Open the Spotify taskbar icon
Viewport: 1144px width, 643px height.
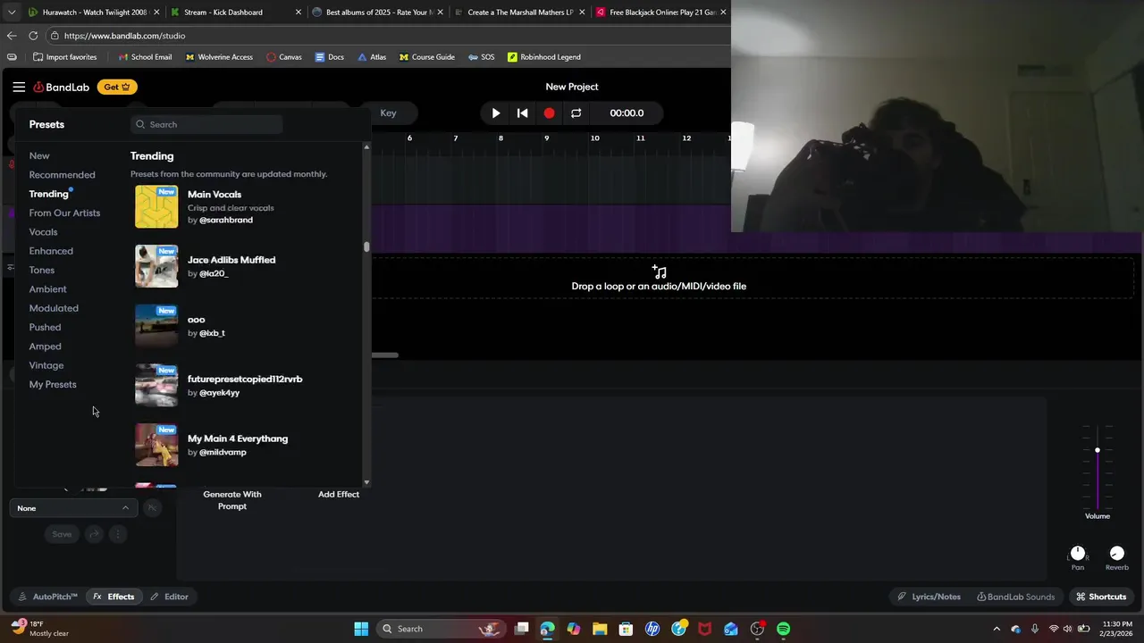[x=784, y=629]
